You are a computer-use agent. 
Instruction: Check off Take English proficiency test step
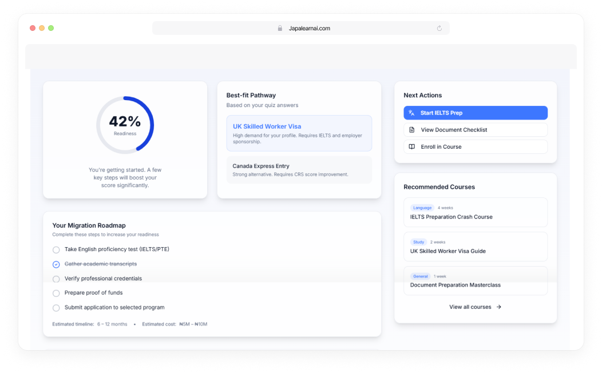point(56,250)
